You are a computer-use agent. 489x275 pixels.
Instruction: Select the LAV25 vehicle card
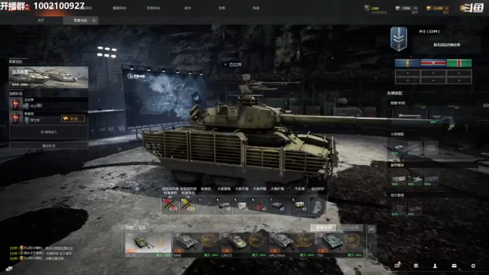(x=244, y=245)
